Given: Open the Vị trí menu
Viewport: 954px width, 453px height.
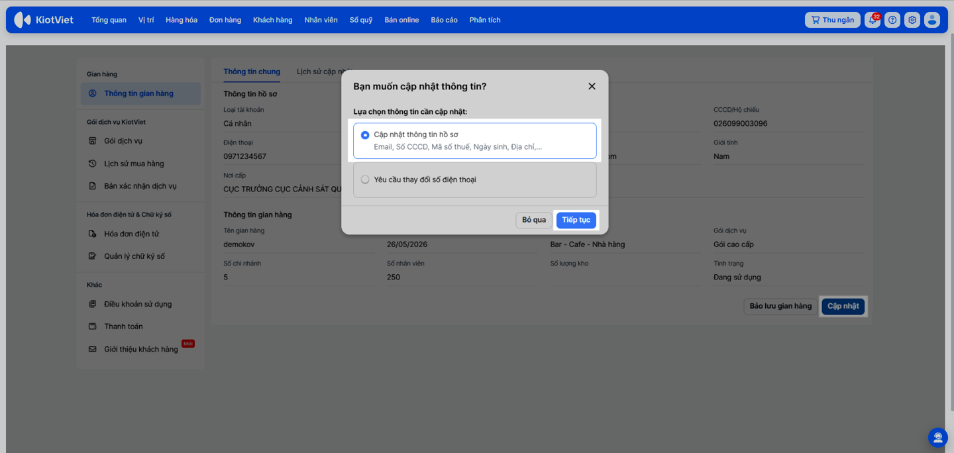Looking at the screenshot, I should [x=146, y=20].
